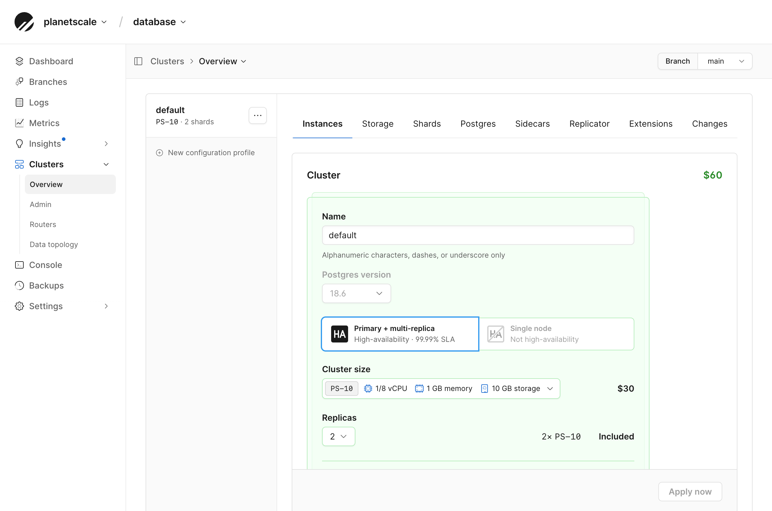
Task: Open the Metrics chart icon
Action: coord(19,123)
